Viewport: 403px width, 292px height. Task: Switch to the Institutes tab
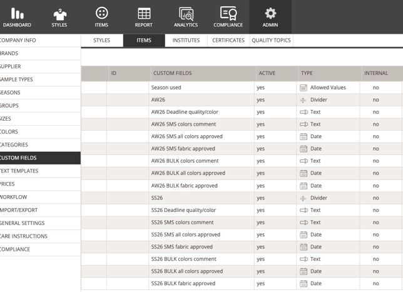click(186, 40)
